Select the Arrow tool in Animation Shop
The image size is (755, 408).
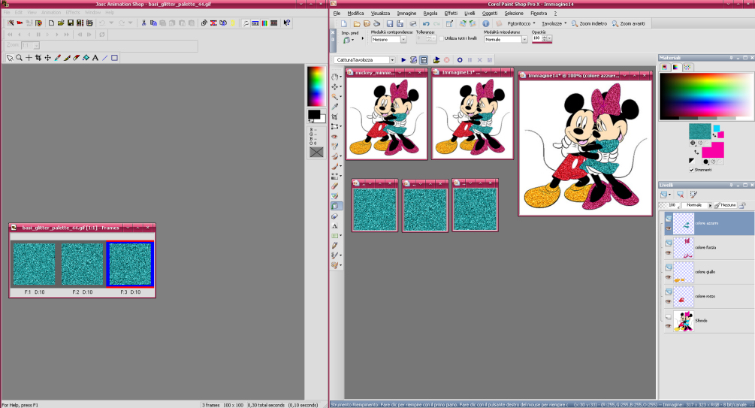[10, 58]
